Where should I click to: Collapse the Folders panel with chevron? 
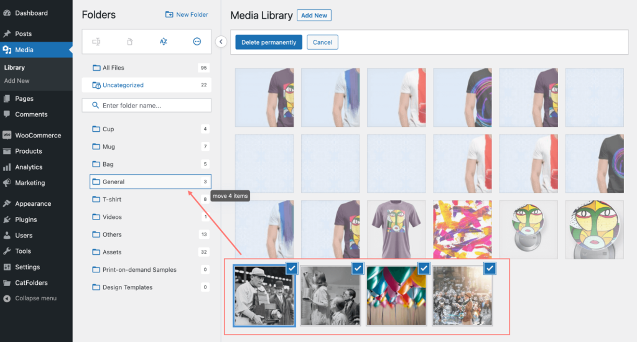pyautogui.click(x=221, y=42)
